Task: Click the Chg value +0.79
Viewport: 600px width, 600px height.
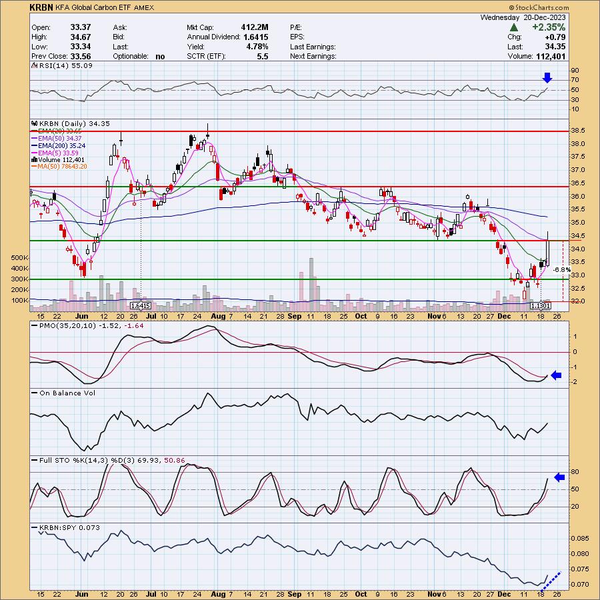Action: click(555, 37)
